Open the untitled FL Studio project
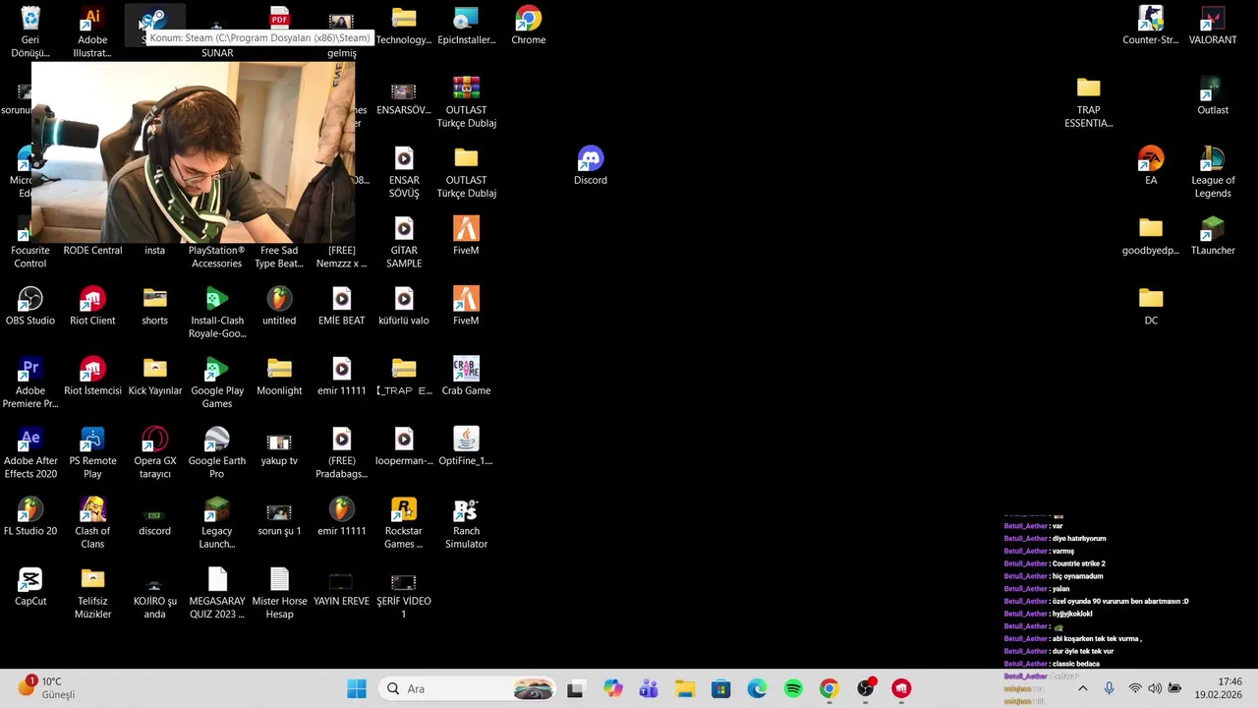 click(x=279, y=306)
